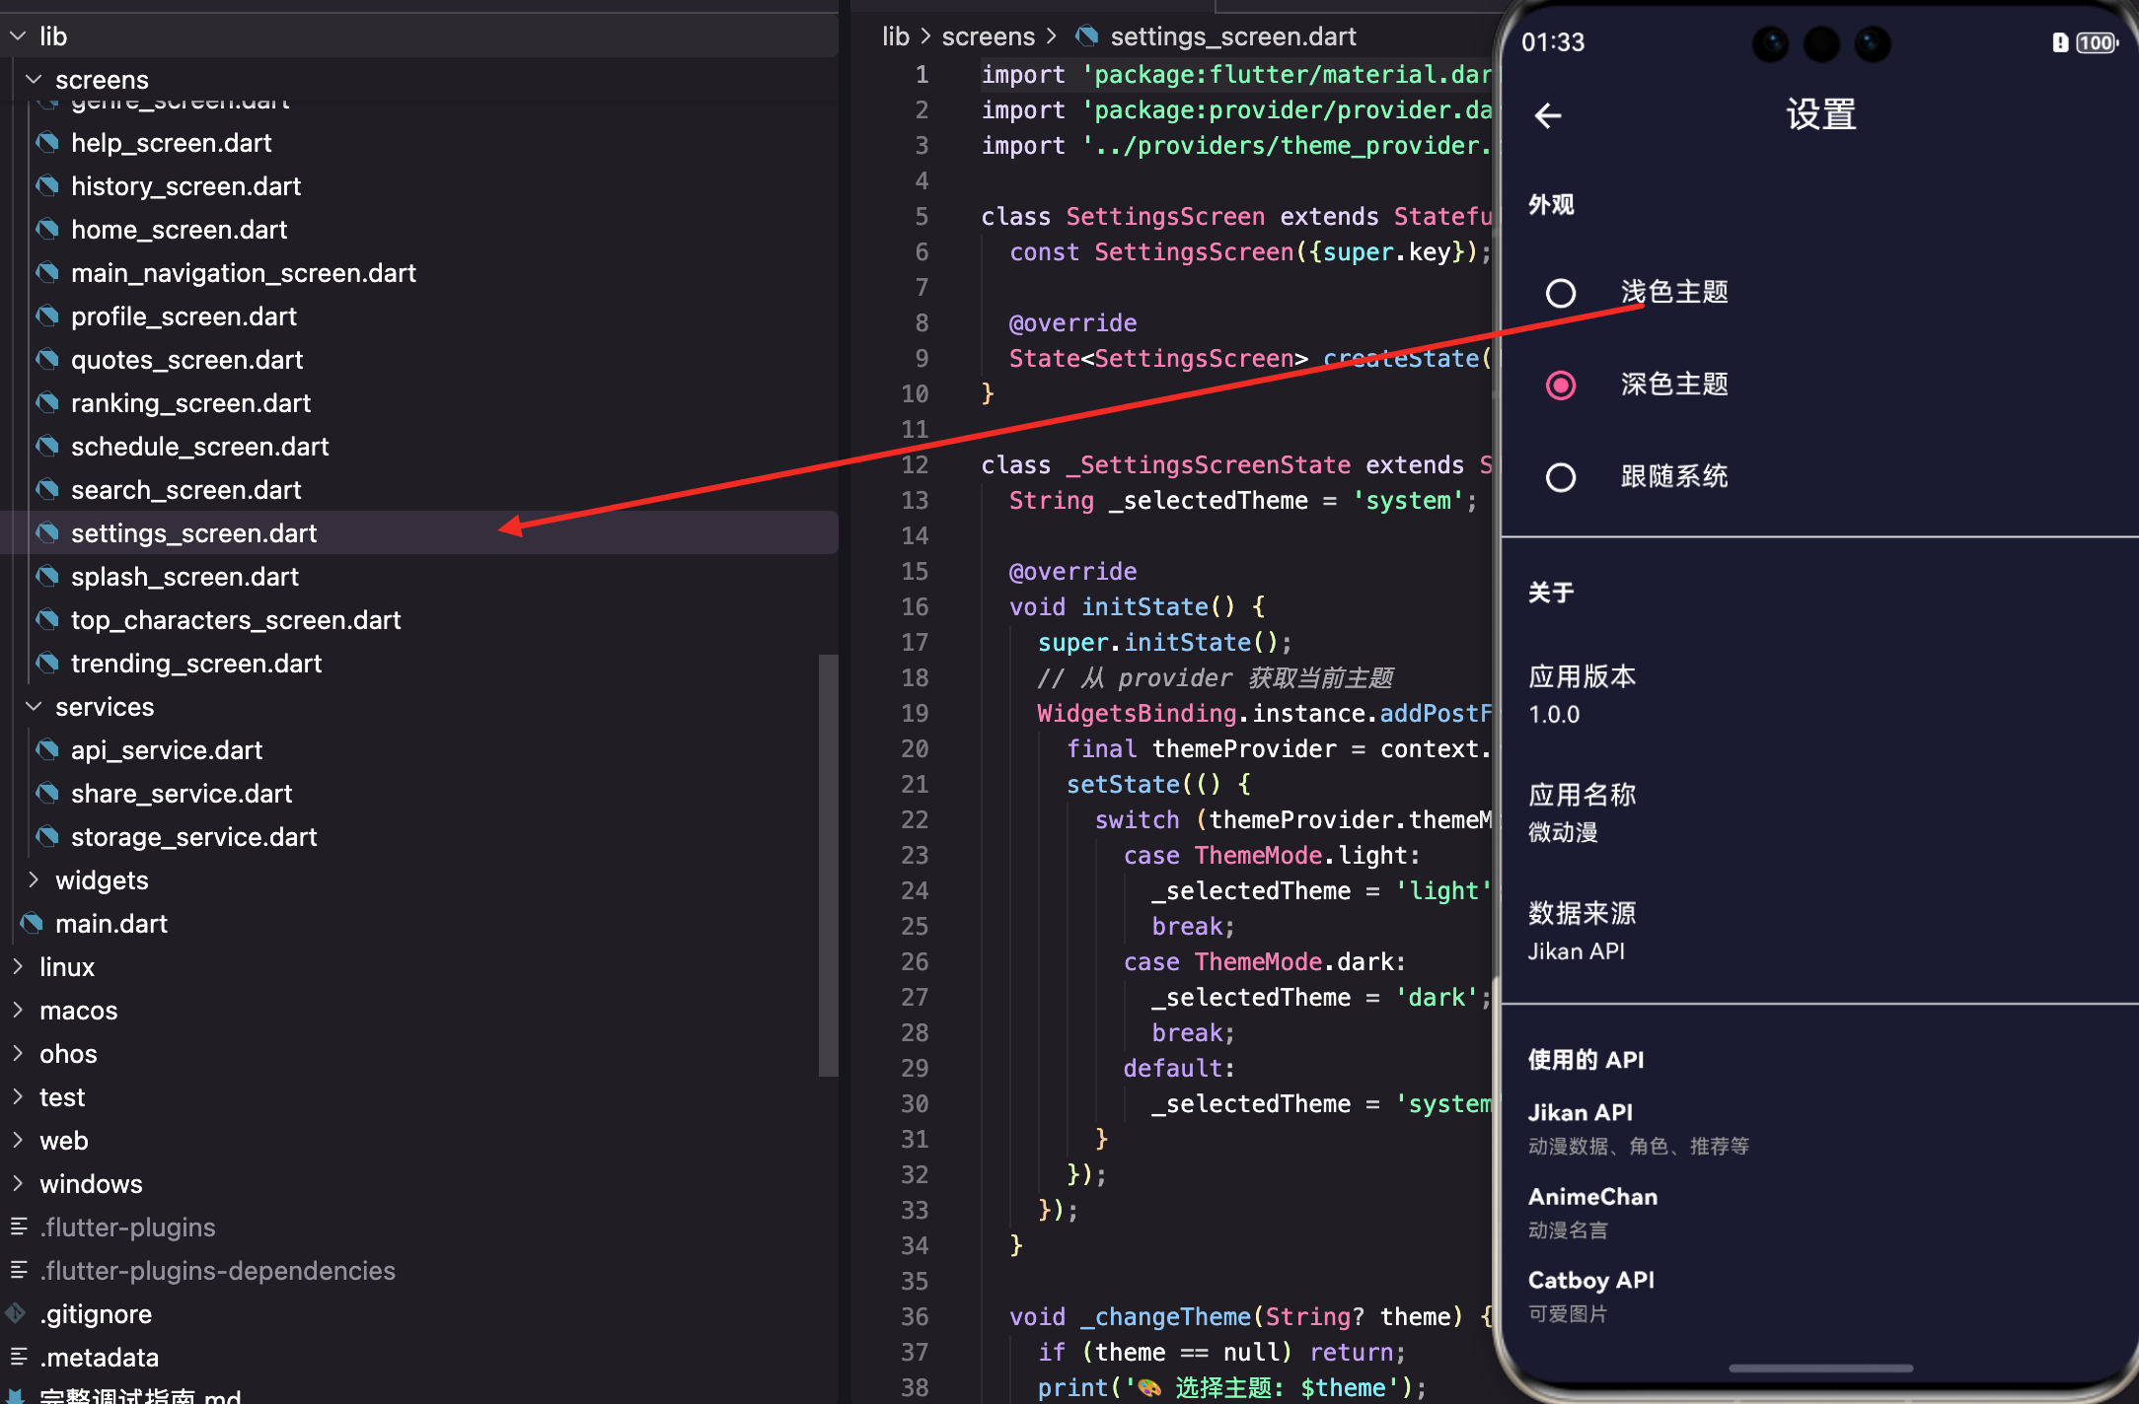Click the .metadata file icon
Viewport: 2139px width, 1404px height.
tap(18, 1358)
